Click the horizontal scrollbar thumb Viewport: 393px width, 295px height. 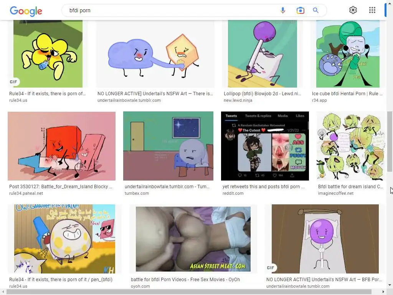[189, 292]
